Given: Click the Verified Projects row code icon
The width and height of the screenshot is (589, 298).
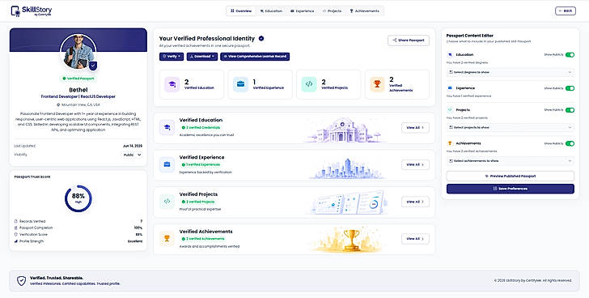Looking at the screenshot, I should tap(167, 202).
